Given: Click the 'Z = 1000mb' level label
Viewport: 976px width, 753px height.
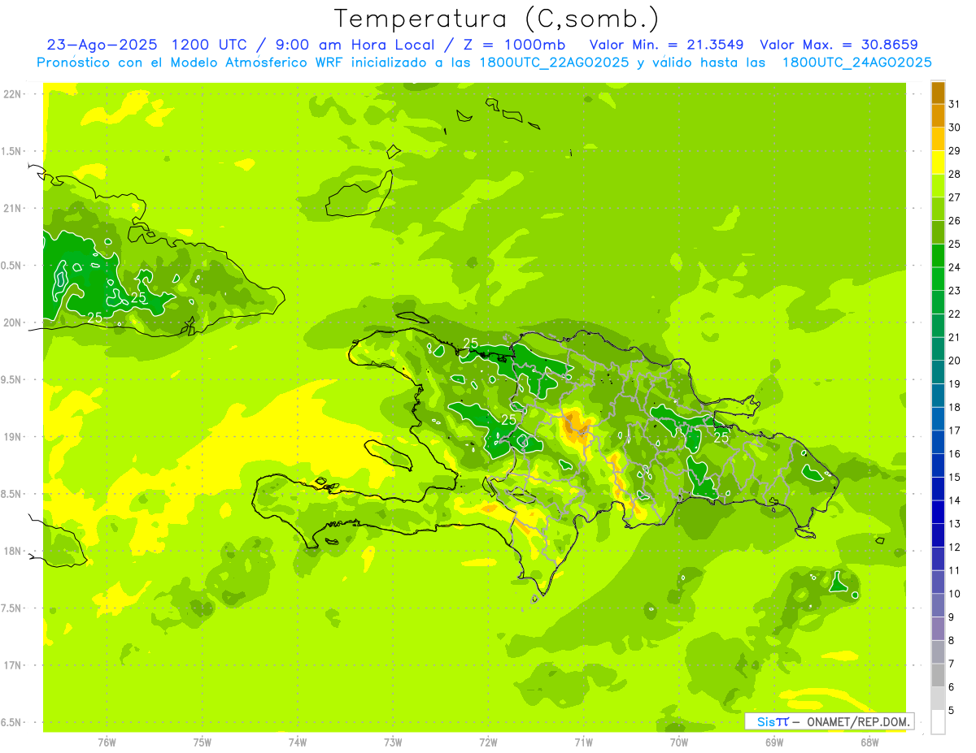Looking at the screenshot, I should 514,45.
